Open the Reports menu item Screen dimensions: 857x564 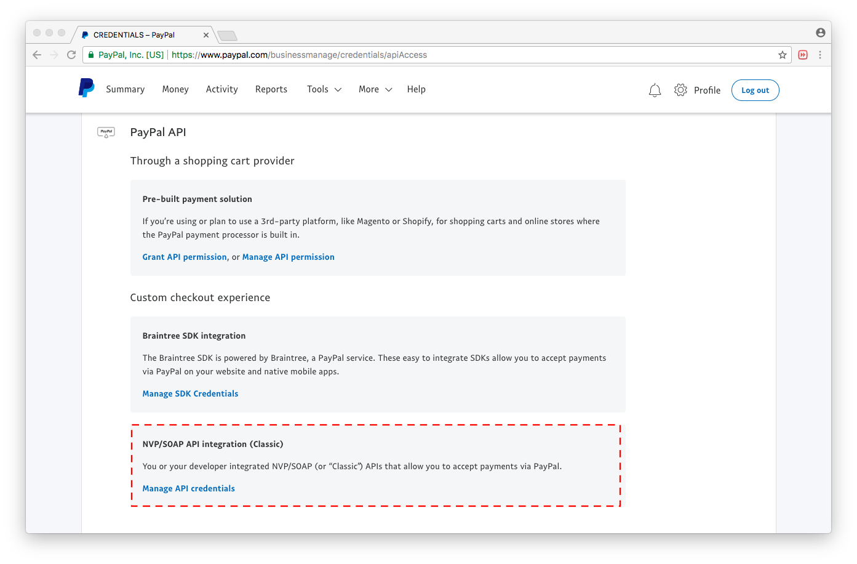[271, 89]
